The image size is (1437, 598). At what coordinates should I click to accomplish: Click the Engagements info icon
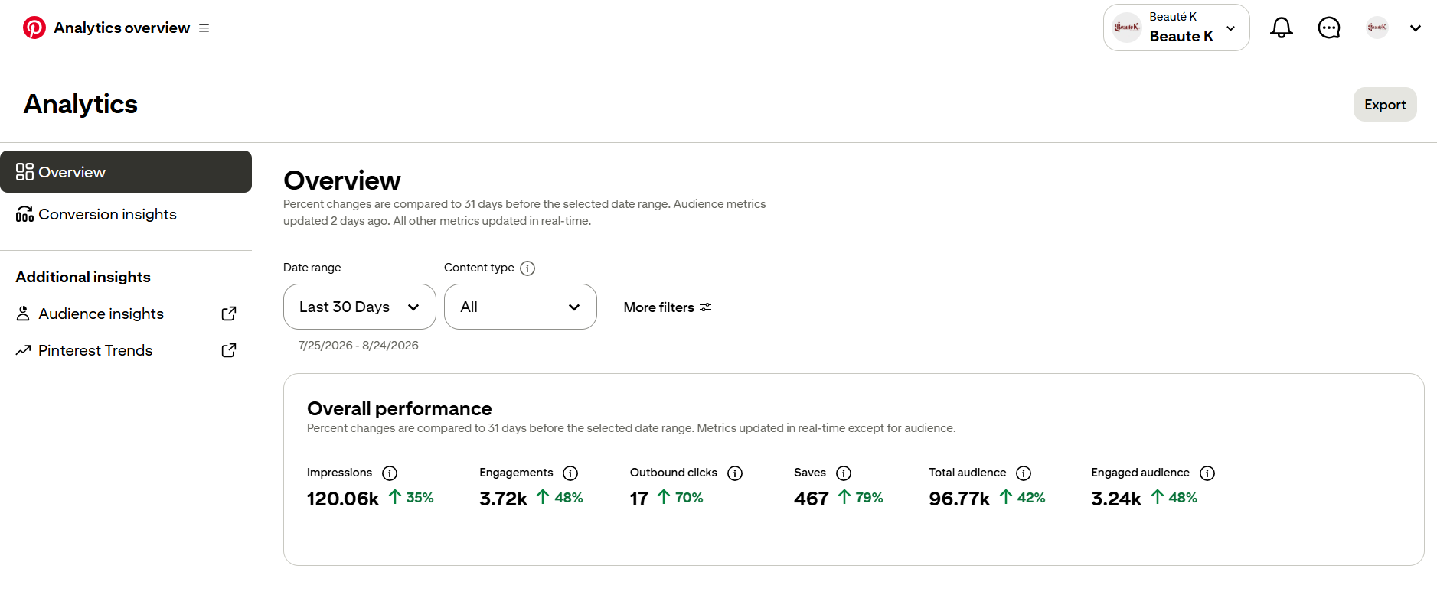point(570,473)
